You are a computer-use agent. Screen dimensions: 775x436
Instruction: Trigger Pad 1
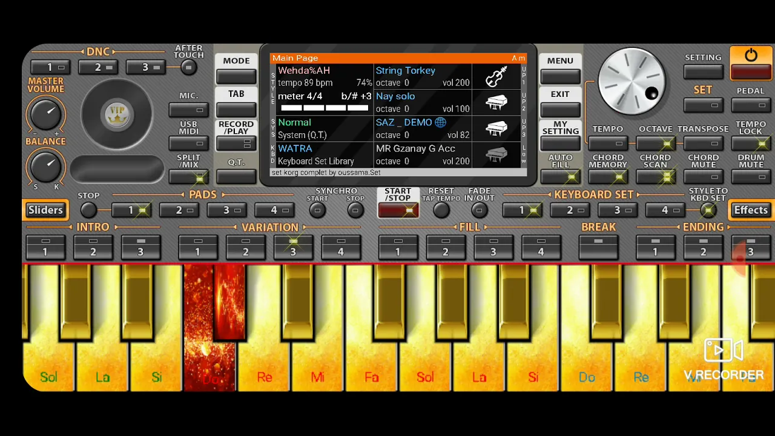(131, 210)
